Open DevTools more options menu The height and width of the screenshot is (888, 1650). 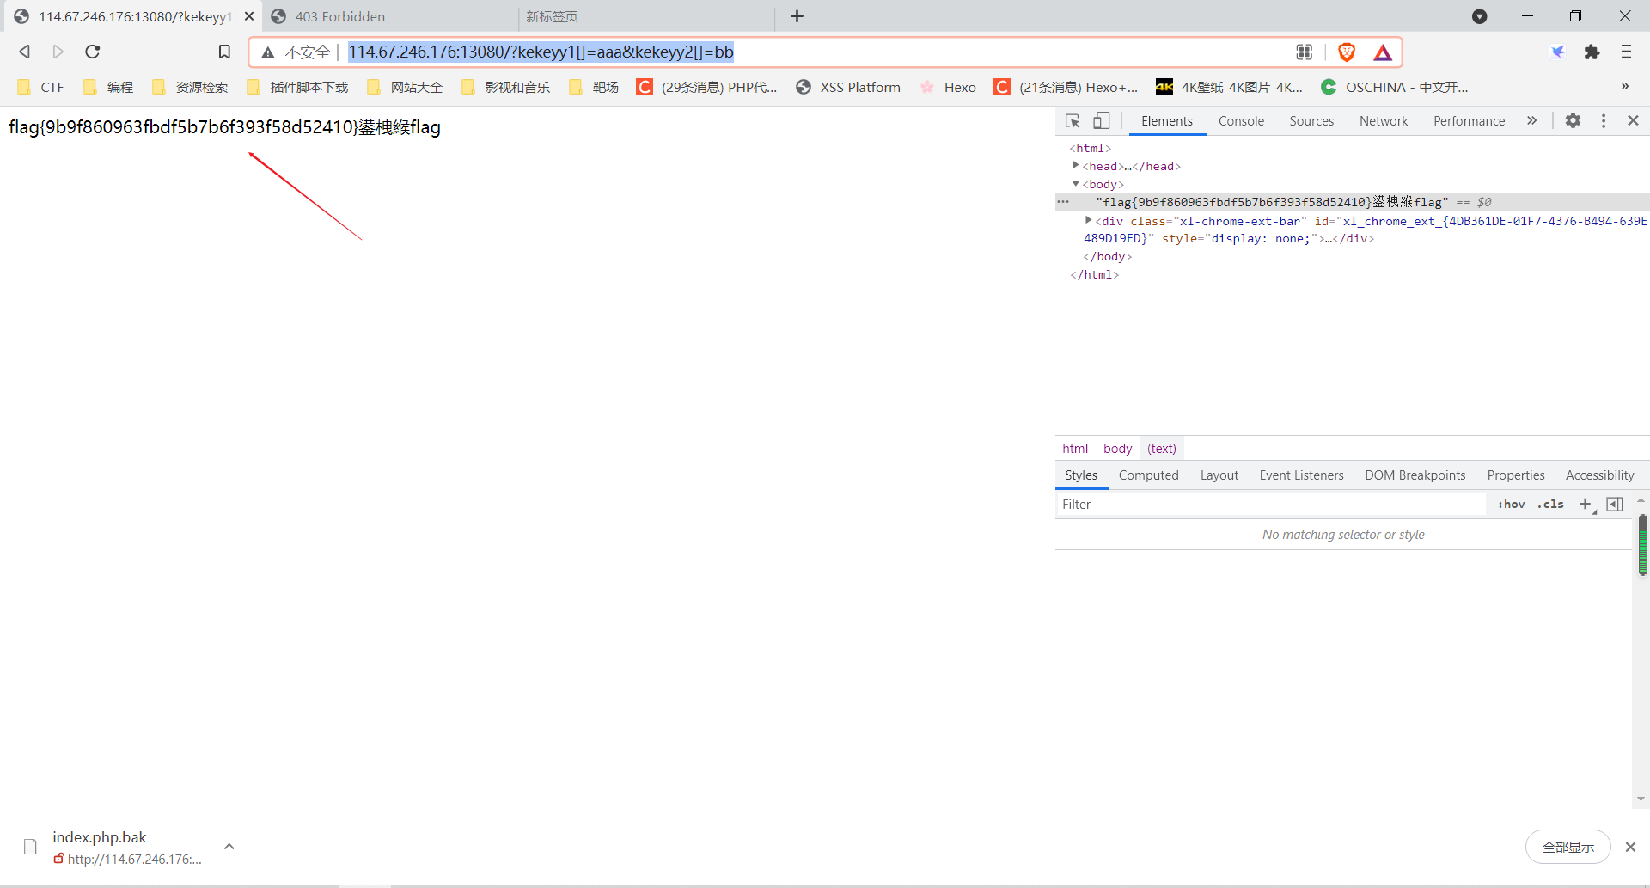[x=1604, y=121]
